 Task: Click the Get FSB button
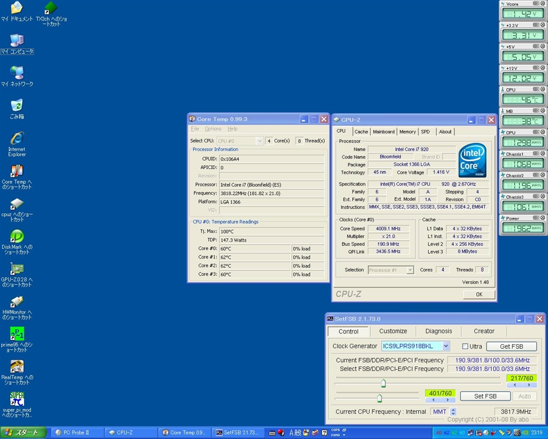coord(511,346)
